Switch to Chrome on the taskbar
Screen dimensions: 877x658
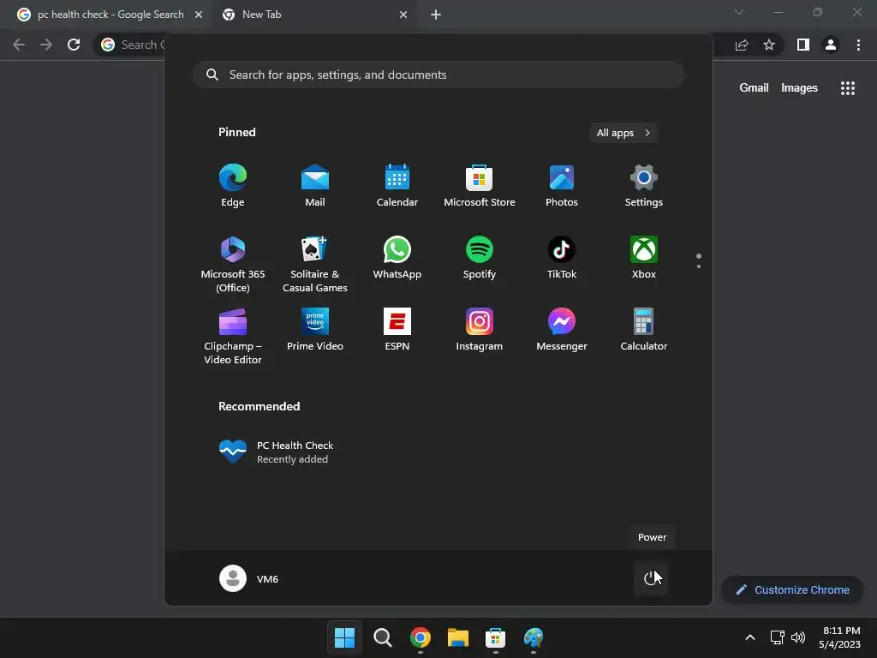(420, 637)
